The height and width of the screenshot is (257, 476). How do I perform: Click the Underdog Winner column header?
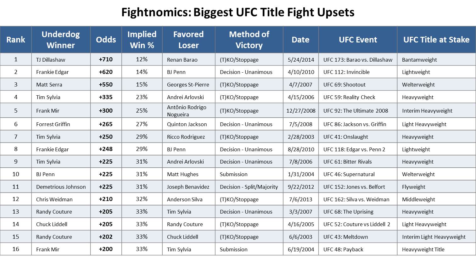tap(61, 40)
